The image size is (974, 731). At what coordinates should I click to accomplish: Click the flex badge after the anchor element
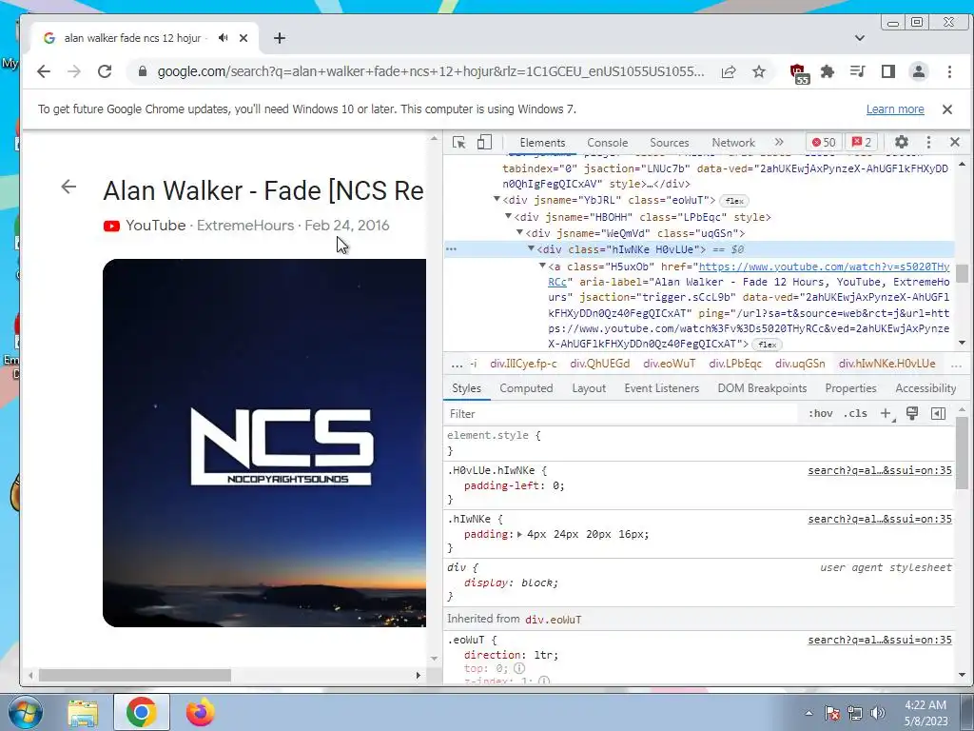[x=768, y=345]
